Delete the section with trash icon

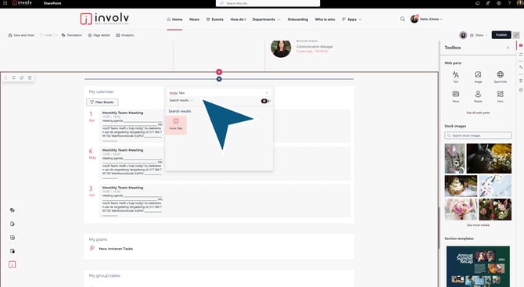click(30, 77)
